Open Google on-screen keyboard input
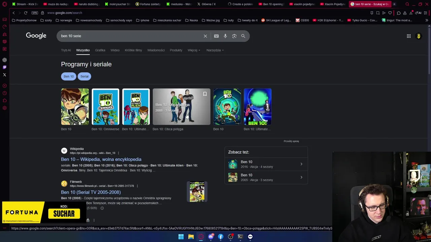Viewport: 431px width, 242px height. coord(216,36)
